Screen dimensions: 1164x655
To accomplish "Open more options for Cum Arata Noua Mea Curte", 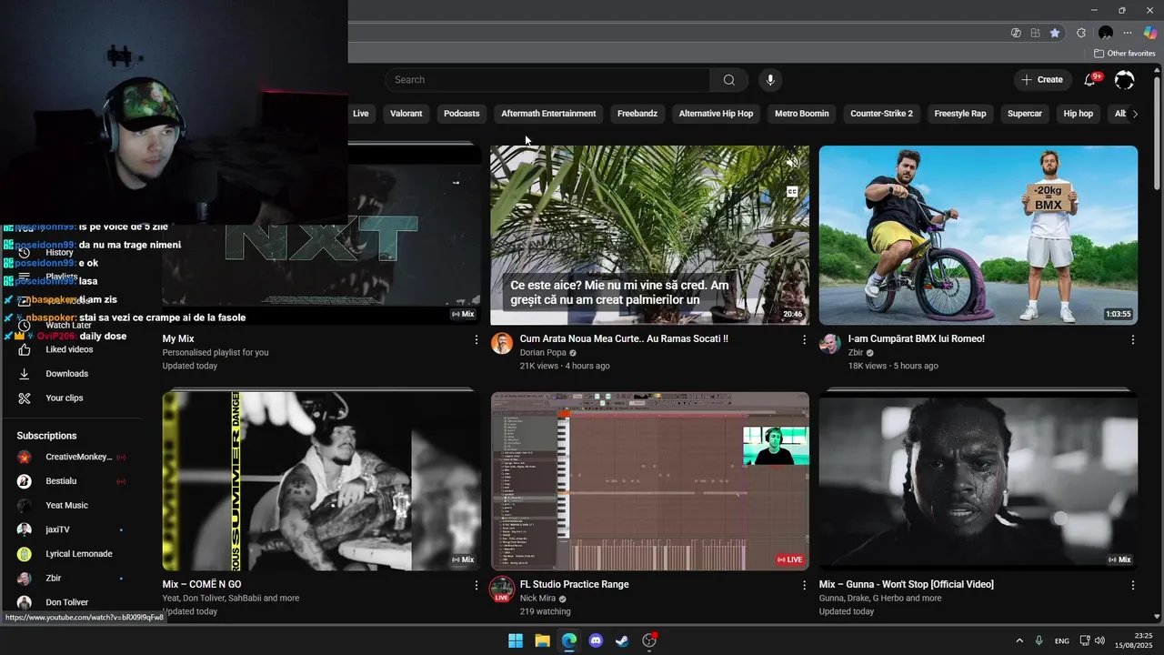I will click(x=804, y=339).
